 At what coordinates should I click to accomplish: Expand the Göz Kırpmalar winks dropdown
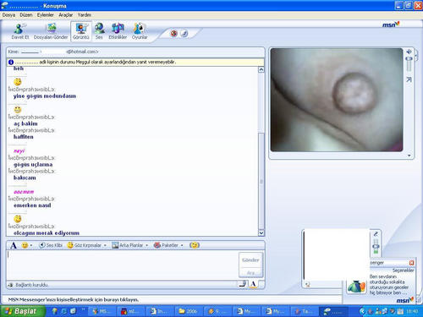pyautogui.click(x=105, y=245)
